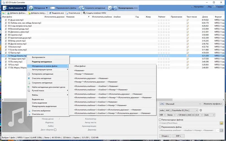The width and height of the screenshot is (226, 141).
Task: Open the Метаданные disc icon in toolbar
Action: (31, 8)
